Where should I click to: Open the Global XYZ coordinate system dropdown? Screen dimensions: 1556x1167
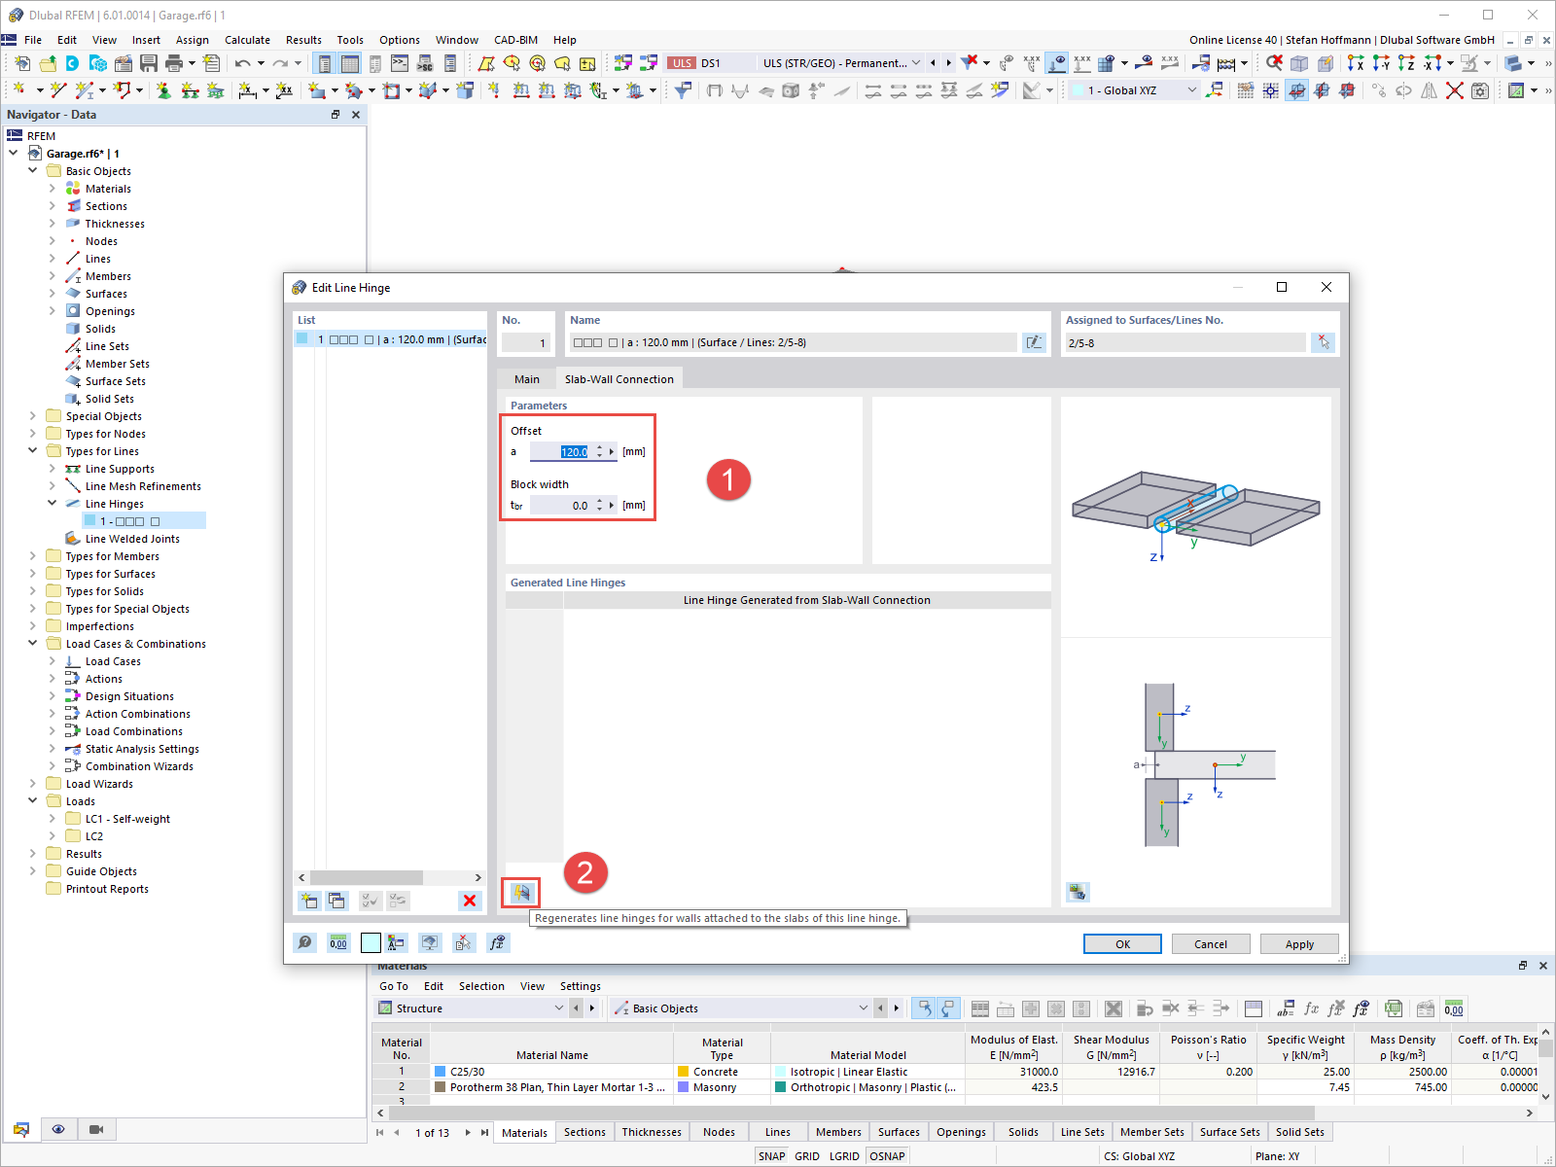(x=1192, y=90)
